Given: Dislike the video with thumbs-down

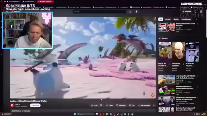Looking at the screenshot, I should pos(101,105).
